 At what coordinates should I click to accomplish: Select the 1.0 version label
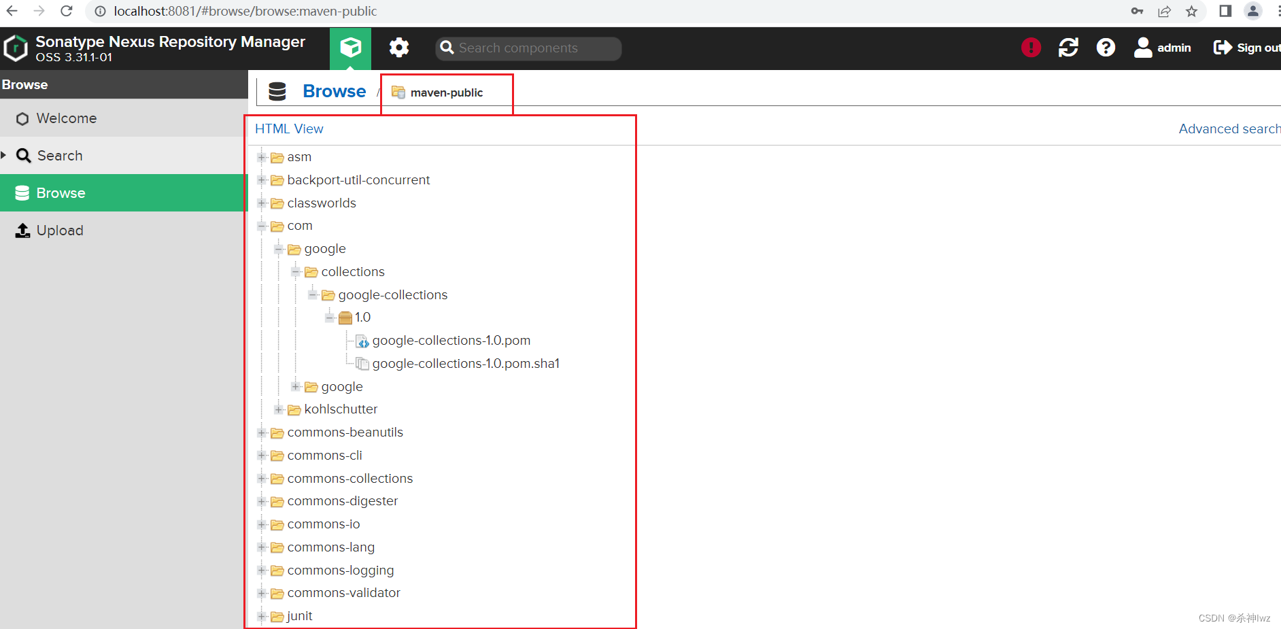[x=362, y=318]
